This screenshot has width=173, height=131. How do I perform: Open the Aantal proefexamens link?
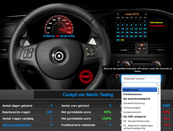point(17,125)
